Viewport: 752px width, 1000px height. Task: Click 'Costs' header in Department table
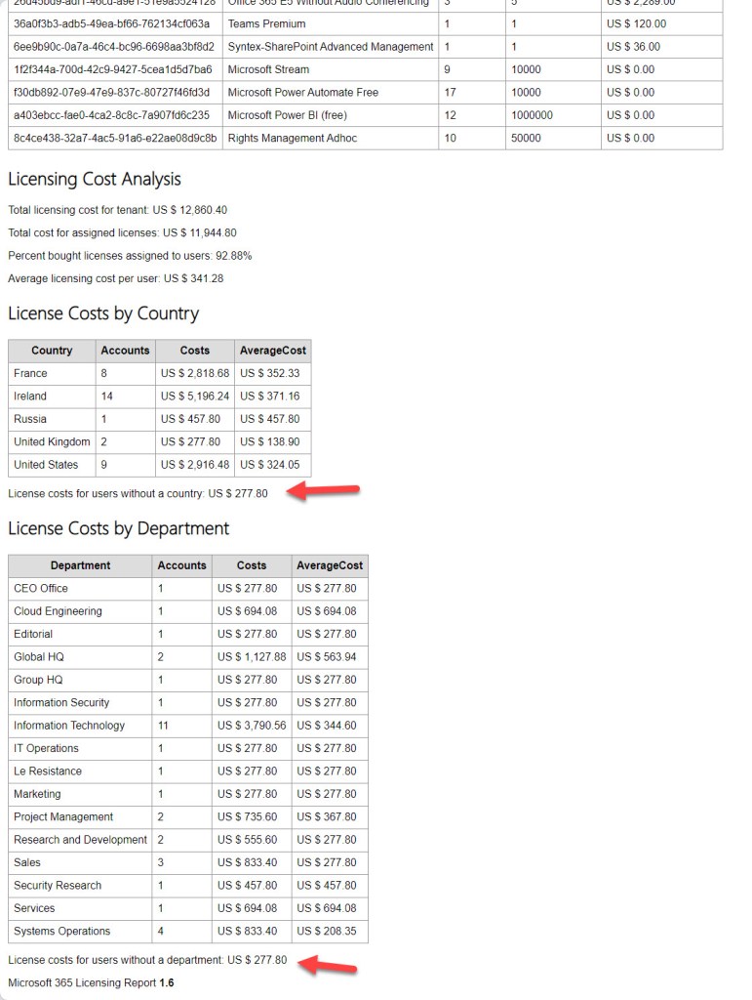click(252, 565)
